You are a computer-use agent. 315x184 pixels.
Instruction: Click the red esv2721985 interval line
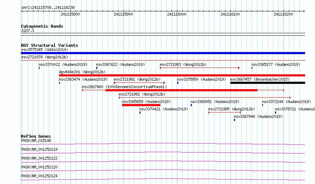(x=225, y=113)
